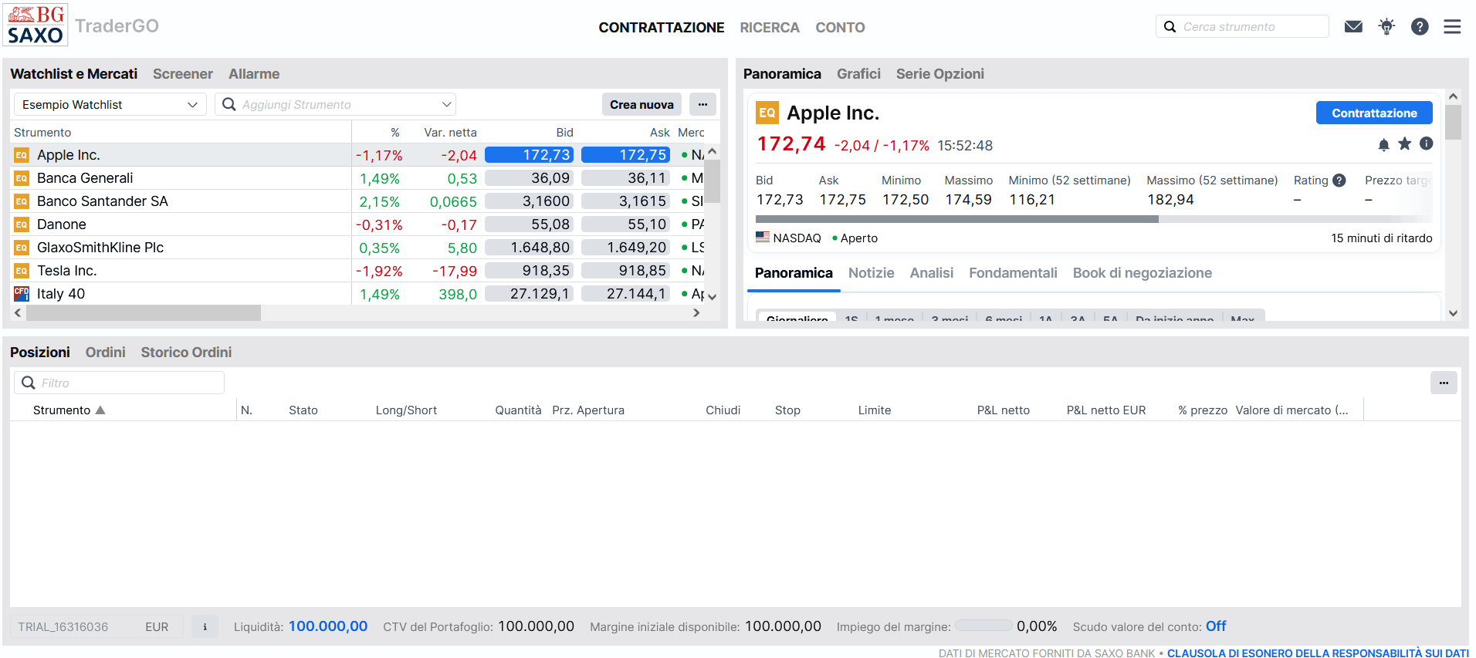Click in Cerca strumento search field
Viewport: 1476px width, 658px height.
pyautogui.click(x=1242, y=27)
